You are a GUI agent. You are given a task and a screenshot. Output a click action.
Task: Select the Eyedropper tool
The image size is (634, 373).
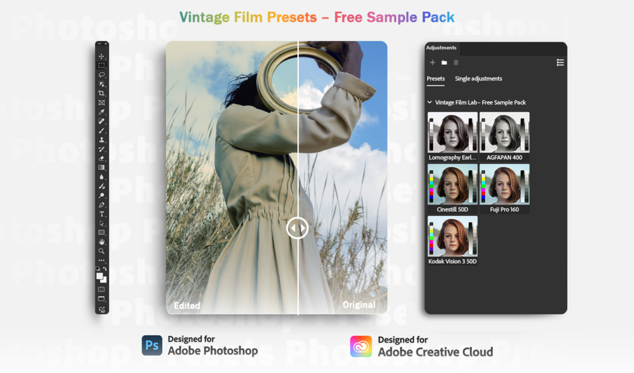point(102,112)
